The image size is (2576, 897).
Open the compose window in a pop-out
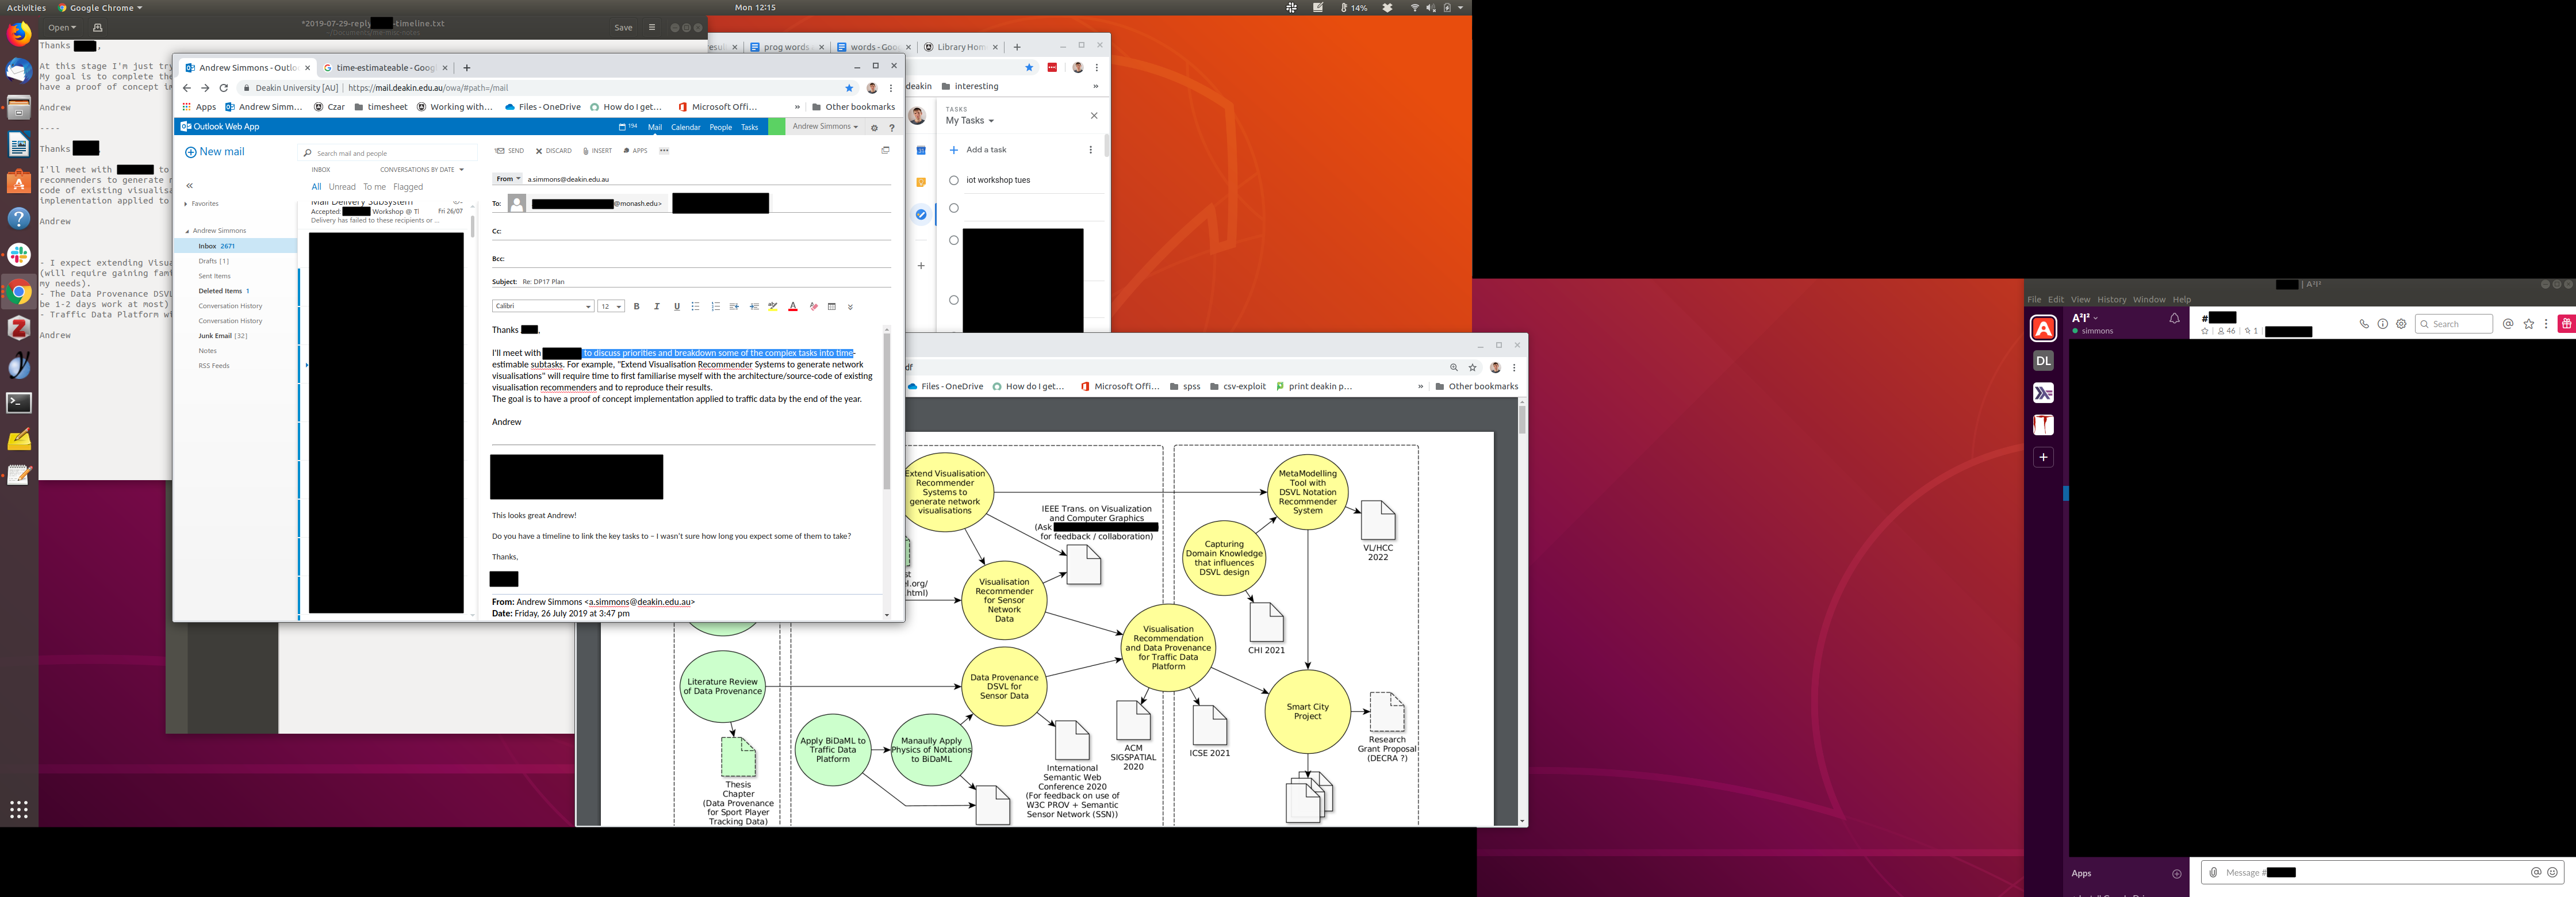(885, 150)
